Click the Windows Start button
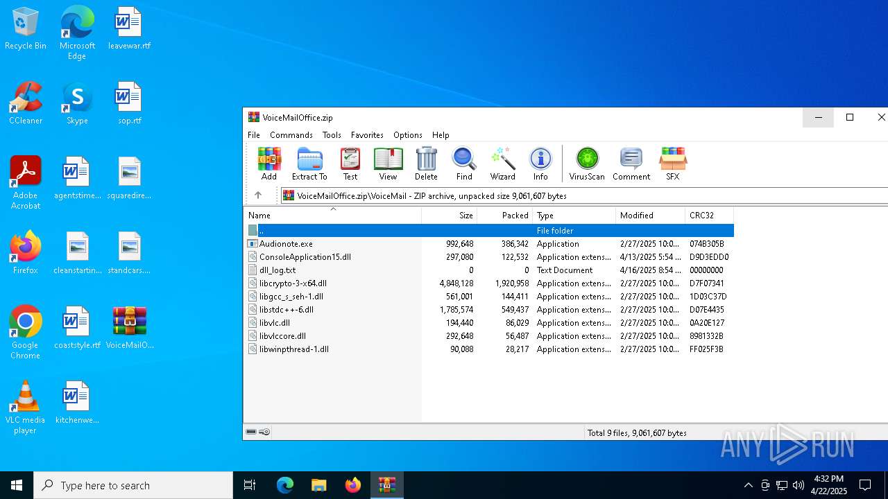This screenshot has width=888, height=499. (17, 485)
